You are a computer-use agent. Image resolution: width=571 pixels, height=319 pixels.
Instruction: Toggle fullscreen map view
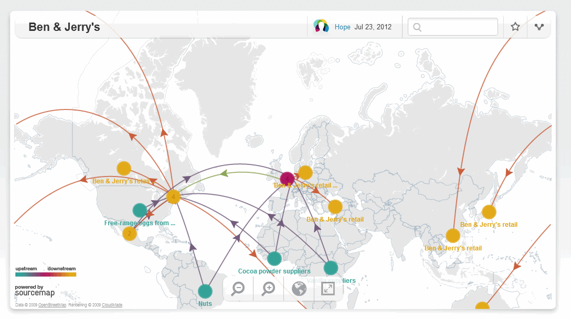click(x=327, y=289)
